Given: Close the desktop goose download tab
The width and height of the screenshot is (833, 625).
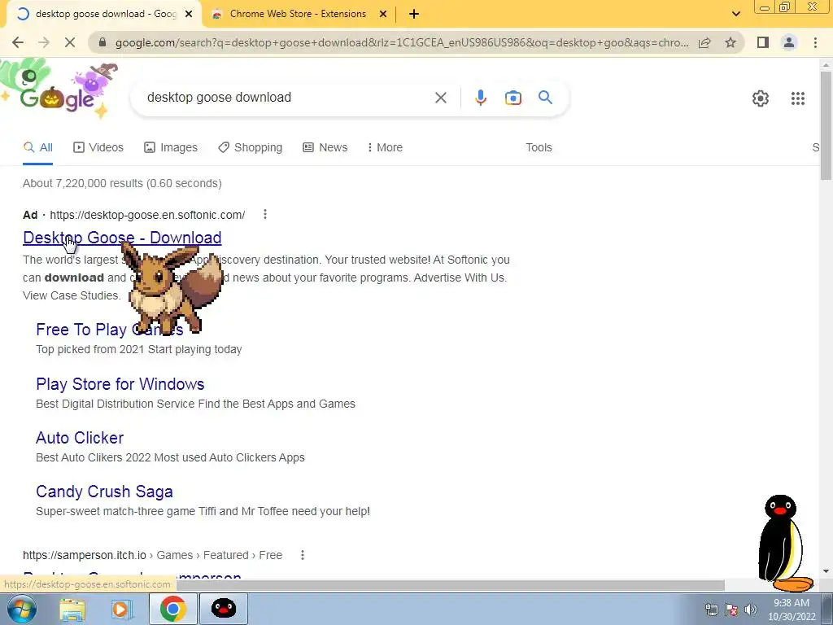Looking at the screenshot, I should [x=189, y=14].
